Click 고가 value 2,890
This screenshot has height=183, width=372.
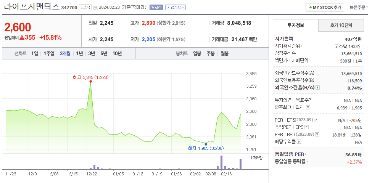click(148, 23)
